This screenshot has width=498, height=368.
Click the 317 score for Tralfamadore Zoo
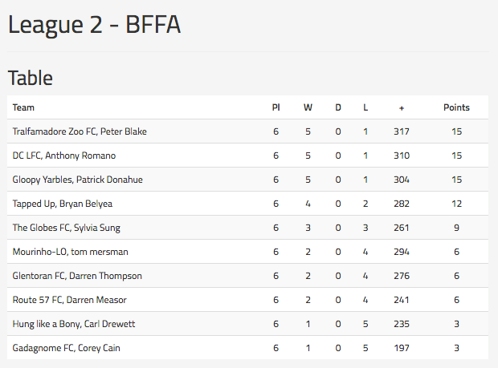point(402,131)
